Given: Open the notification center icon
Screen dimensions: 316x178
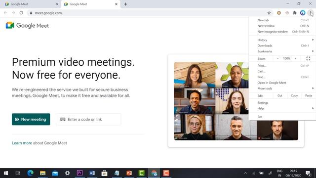Looking at the screenshot, I should 308,173.
